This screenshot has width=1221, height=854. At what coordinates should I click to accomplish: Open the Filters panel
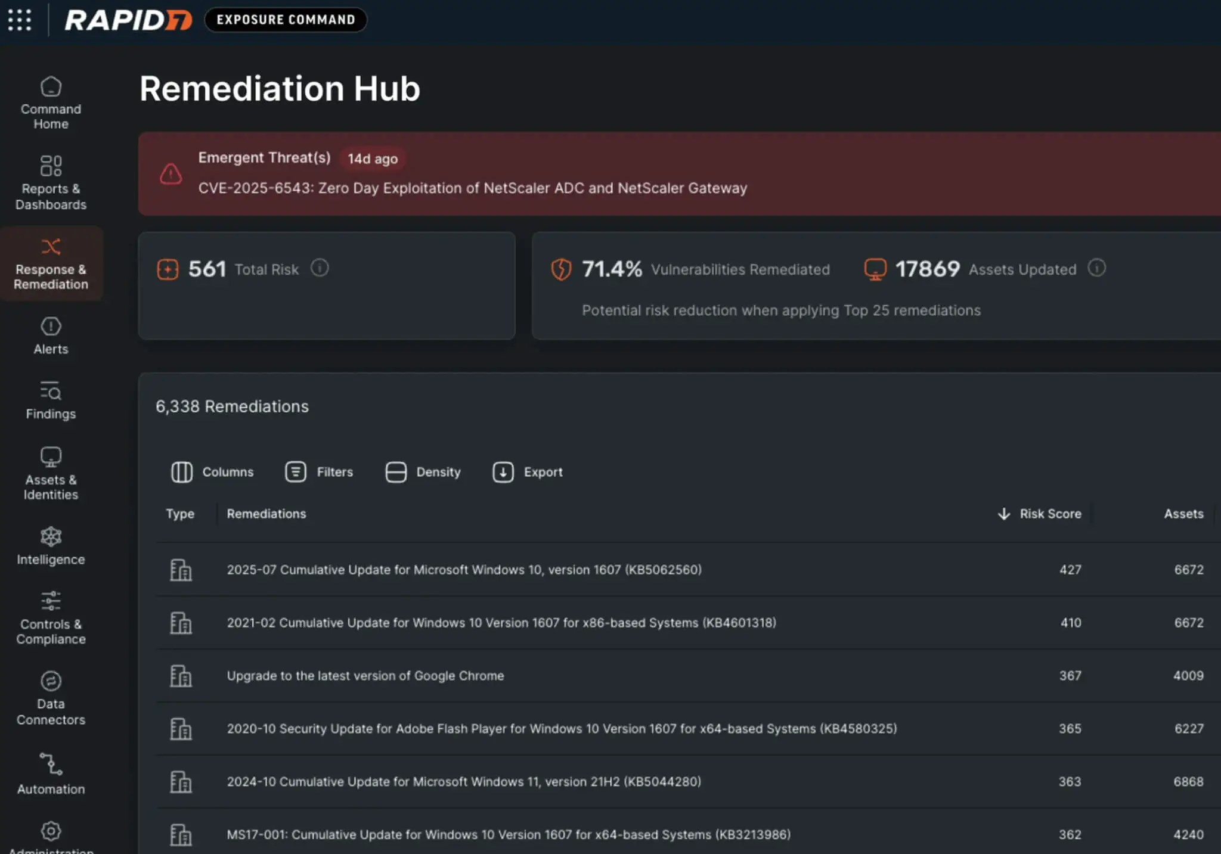tap(319, 472)
